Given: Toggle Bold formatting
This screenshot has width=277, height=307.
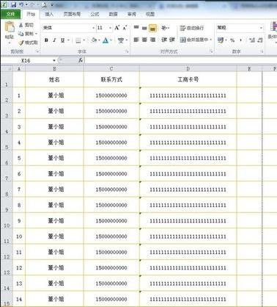Looking at the screenshot, I should point(46,40).
